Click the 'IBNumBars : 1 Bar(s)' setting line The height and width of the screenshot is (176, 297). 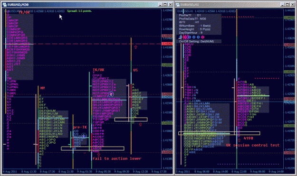[x=195, y=26]
